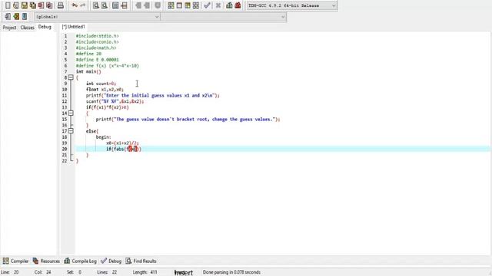Click the 'Done parsing in 0.078 seconds' status text
Screen dimensions: 492x276
click(x=231, y=272)
